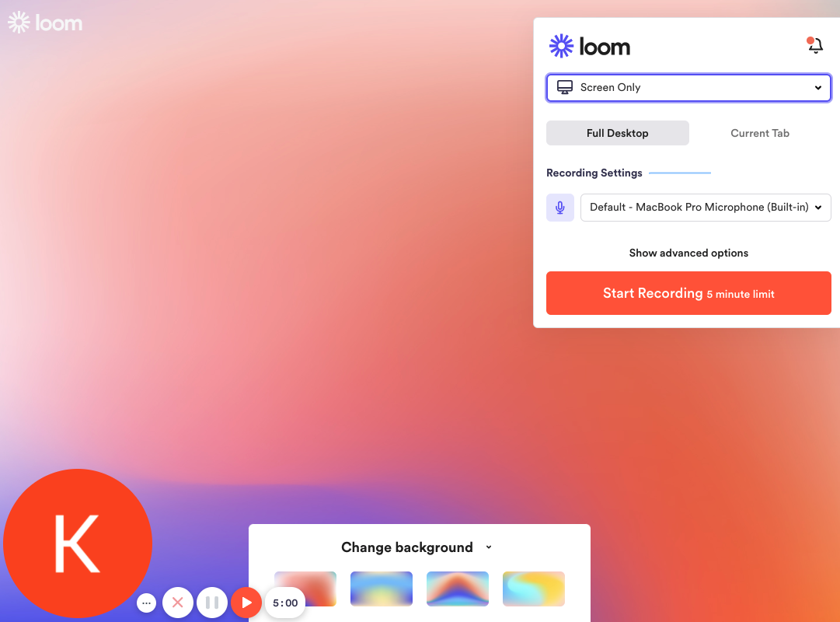The height and width of the screenshot is (622, 840).
Task: Click the monitor icon in Screen Only field
Action: (x=565, y=87)
